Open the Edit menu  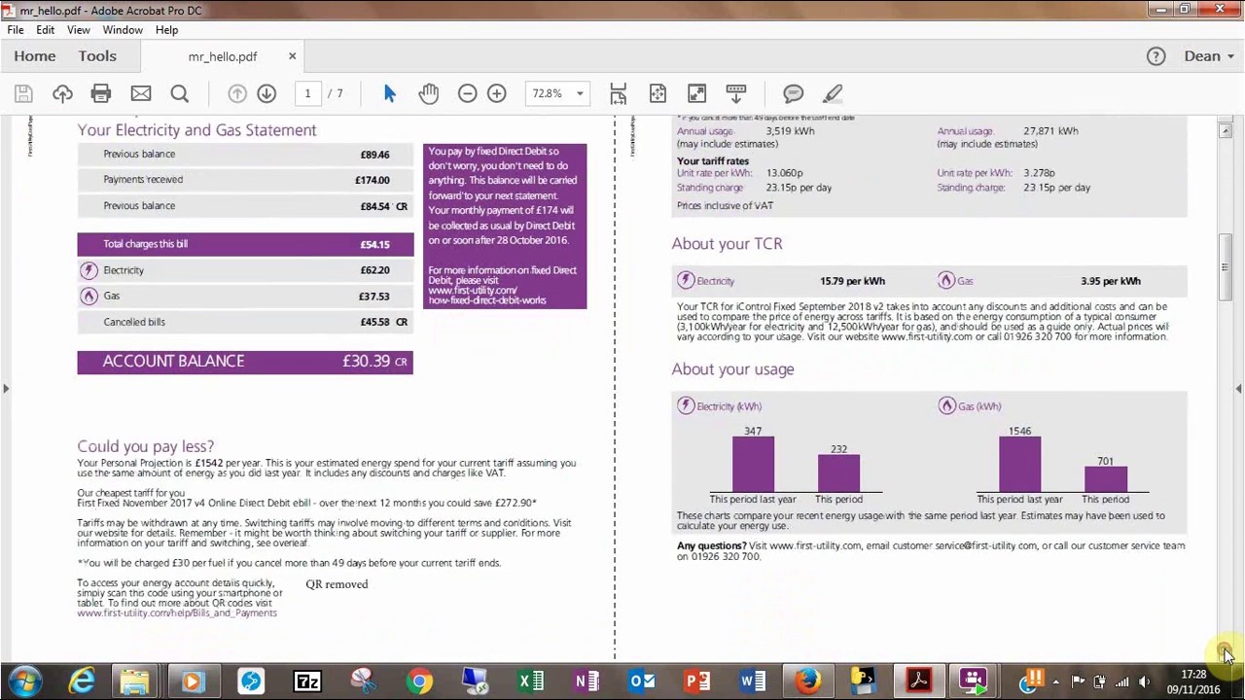tap(46, 30)
